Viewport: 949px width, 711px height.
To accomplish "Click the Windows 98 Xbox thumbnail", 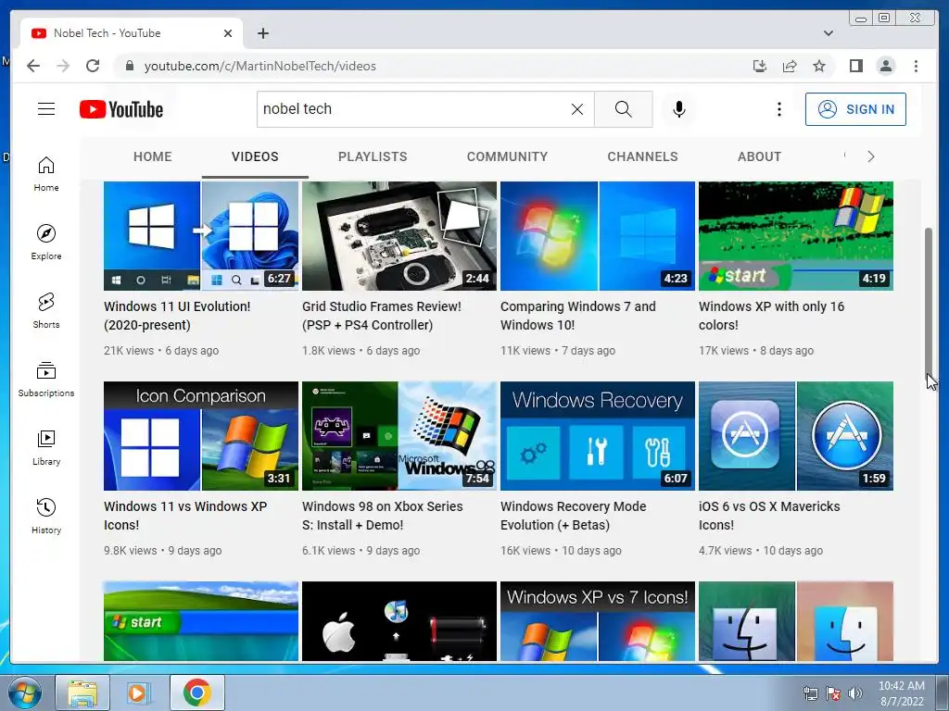I will pyautogui.click(x=399, y=436).
